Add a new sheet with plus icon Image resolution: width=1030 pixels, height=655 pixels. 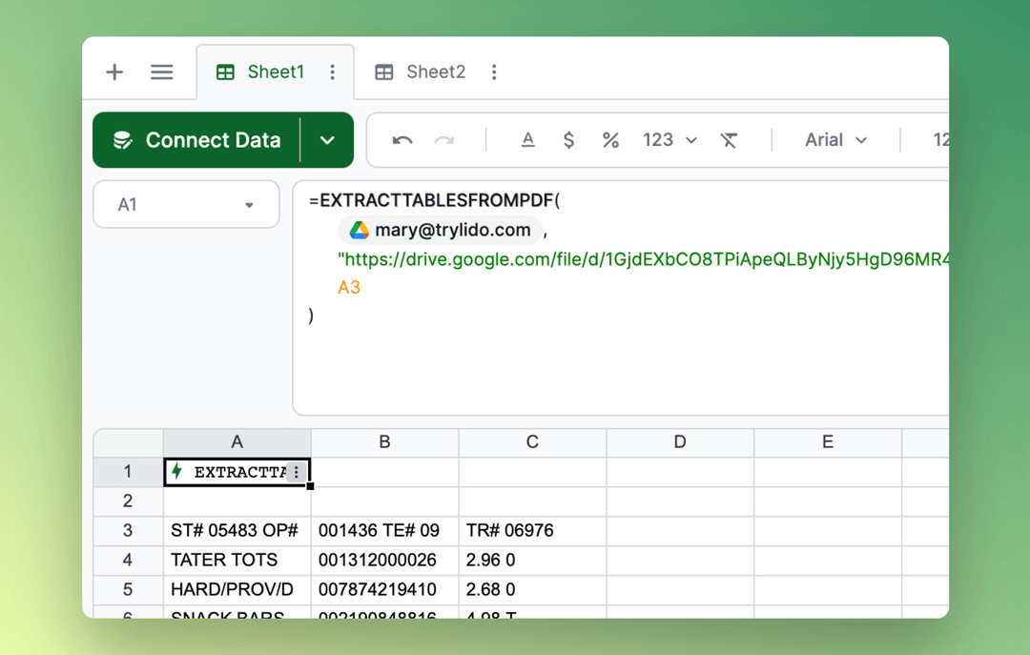(x=115, y=72)
